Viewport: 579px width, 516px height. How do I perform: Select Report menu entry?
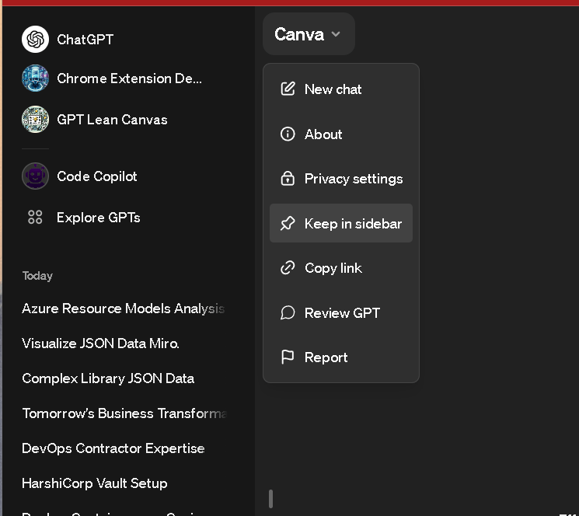341,357
